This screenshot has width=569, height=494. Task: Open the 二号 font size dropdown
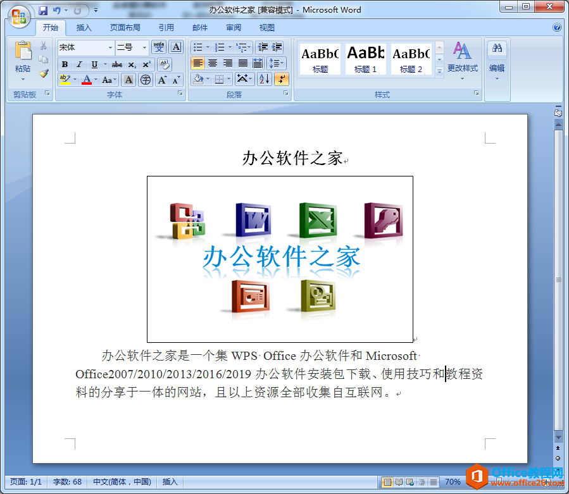(145, 47)
